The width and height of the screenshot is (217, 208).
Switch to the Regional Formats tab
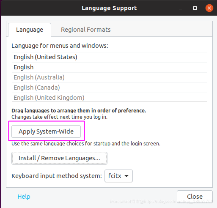tap(86, 30)
